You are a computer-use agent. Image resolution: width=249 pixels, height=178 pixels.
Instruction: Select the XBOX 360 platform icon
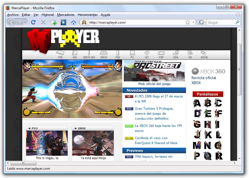89,55
